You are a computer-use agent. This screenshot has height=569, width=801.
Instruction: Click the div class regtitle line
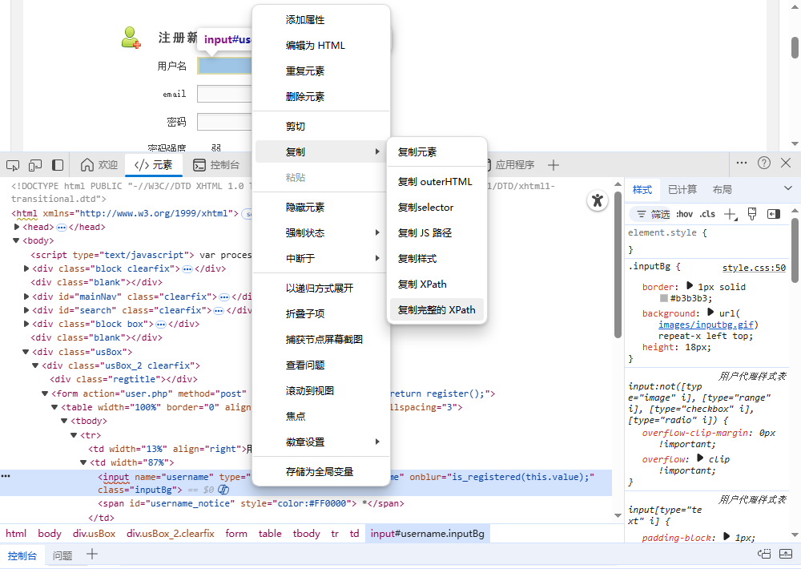coord(123,379)
